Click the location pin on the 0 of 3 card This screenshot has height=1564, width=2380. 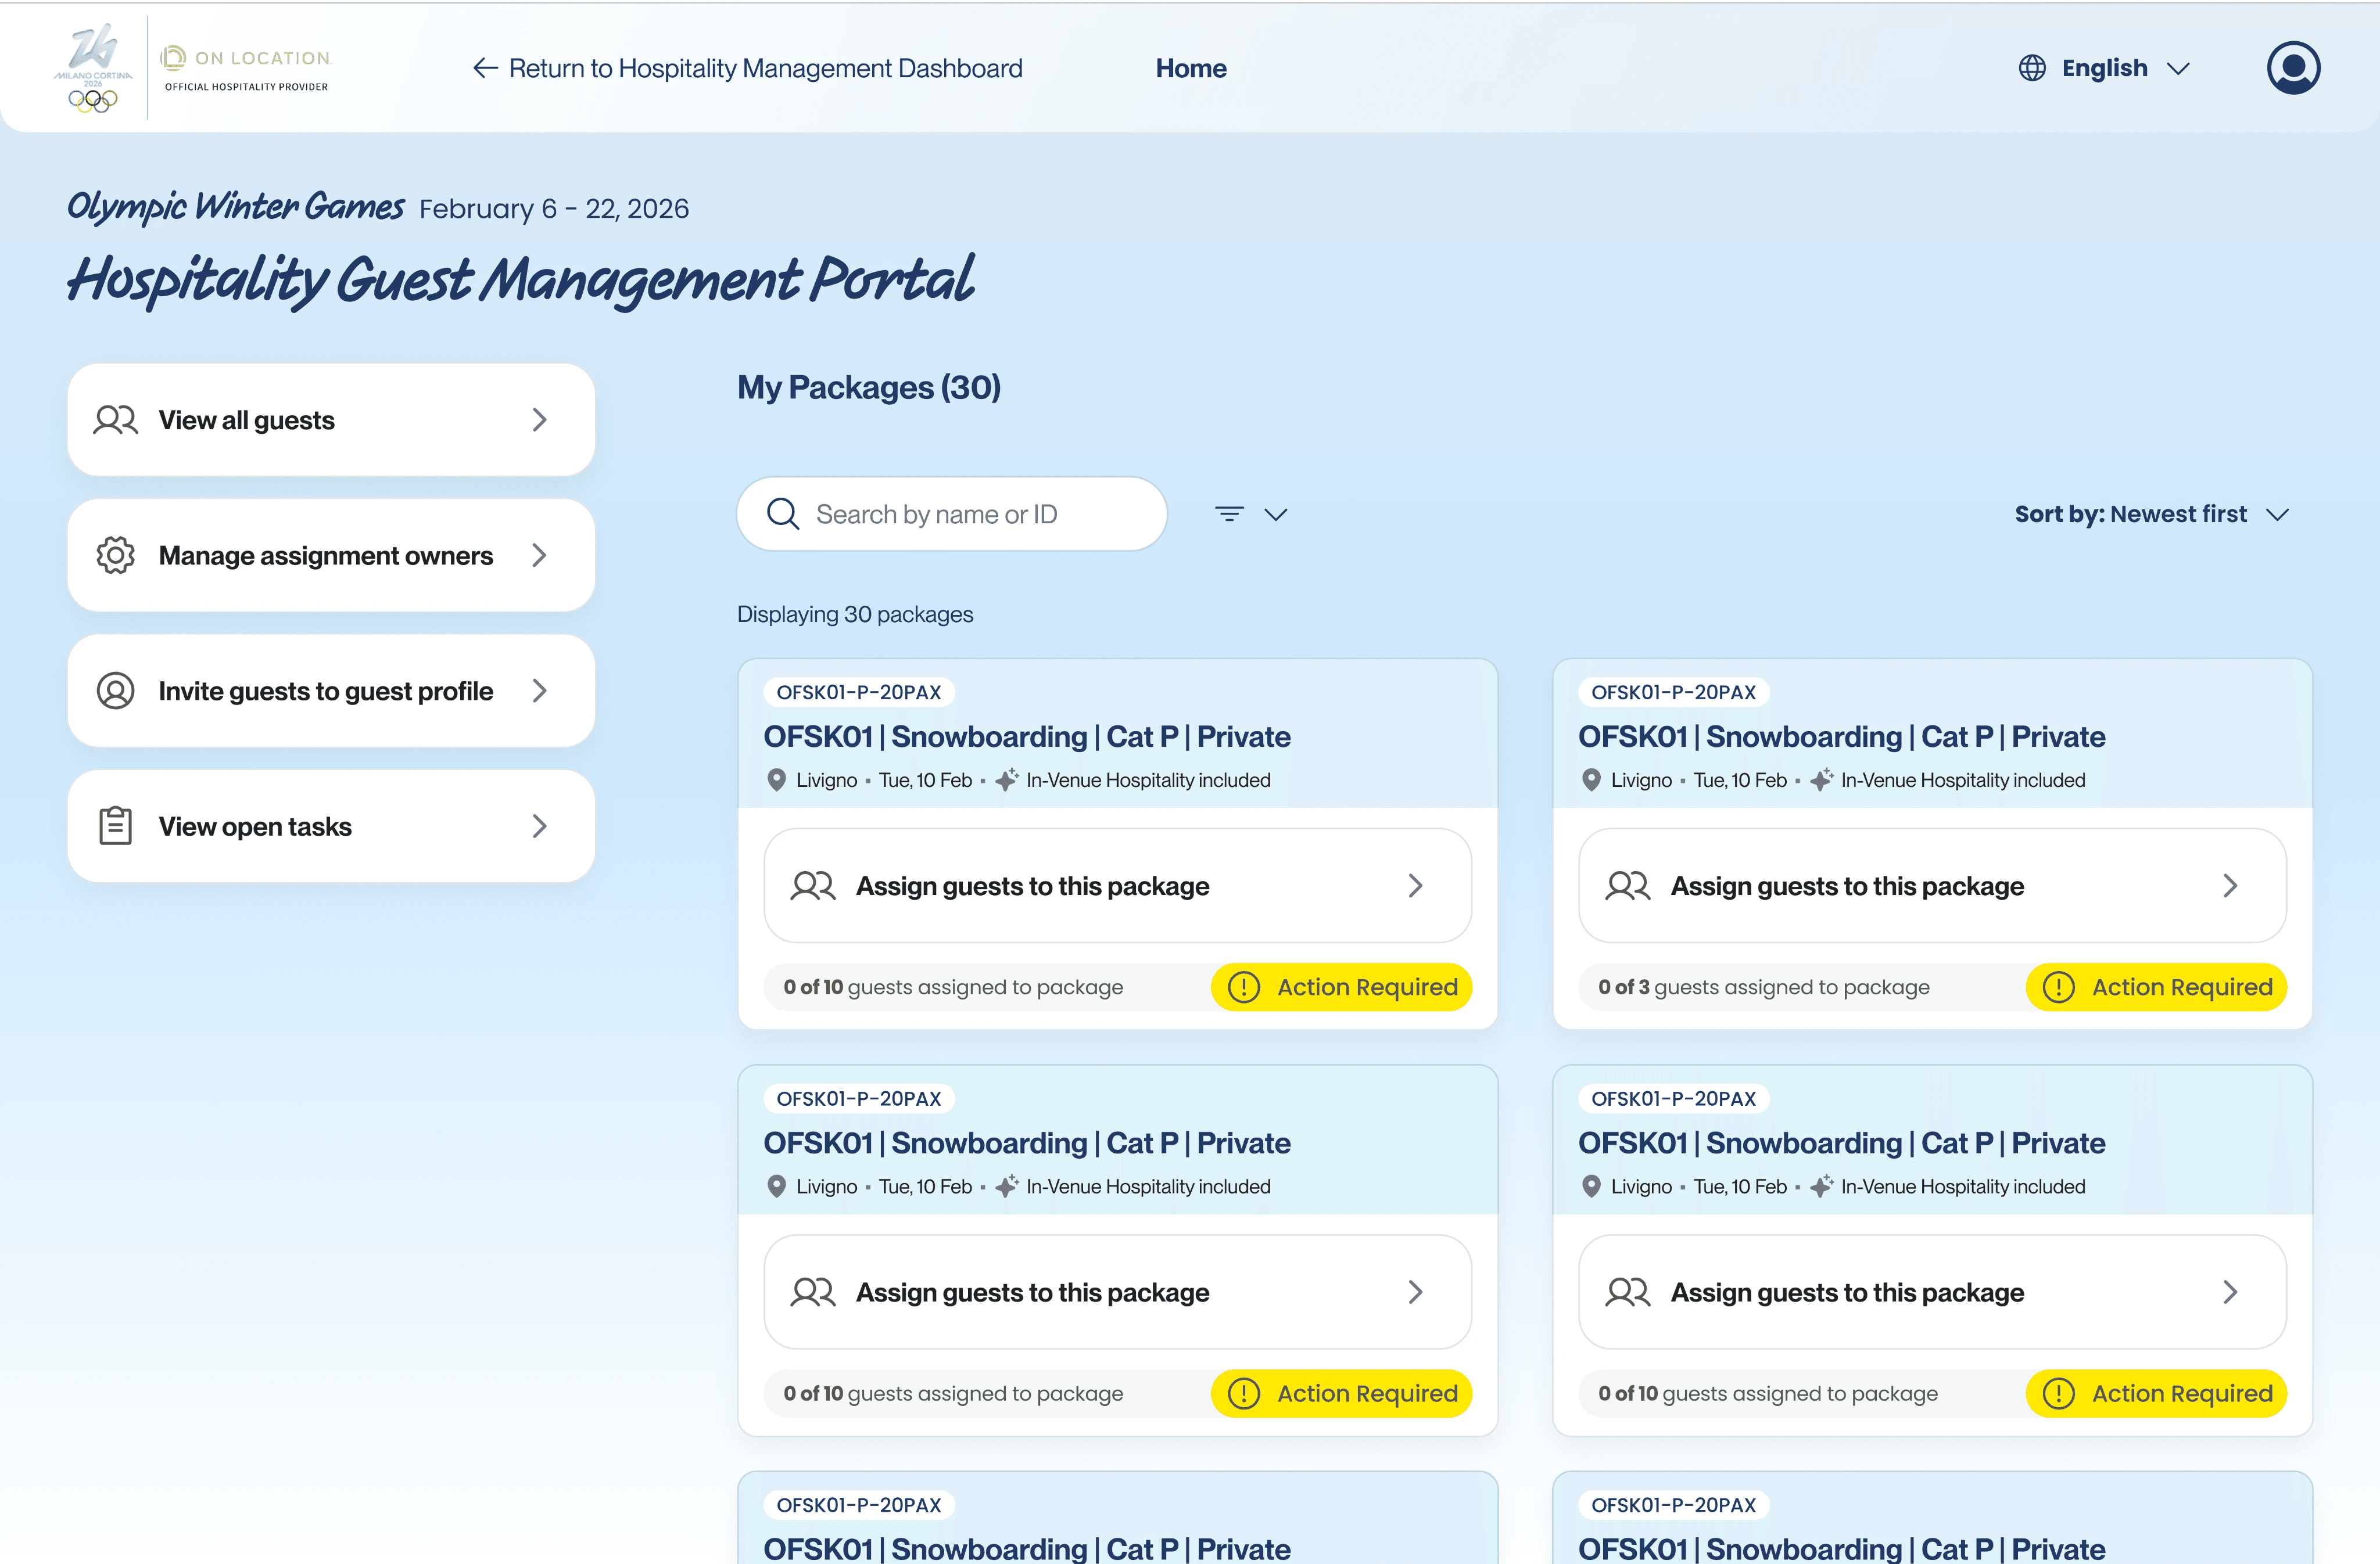(x=1591, y=779)
